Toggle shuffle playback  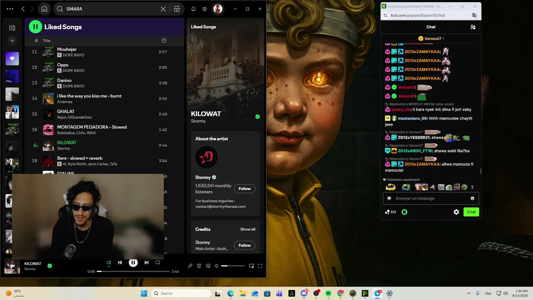pos(109,262)
